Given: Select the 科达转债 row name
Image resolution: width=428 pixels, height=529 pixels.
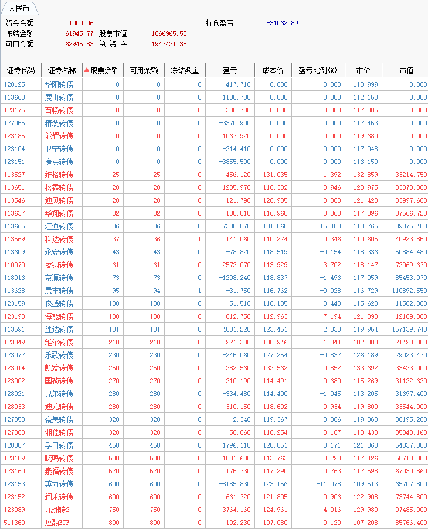Looking at the screenshot, I should click(x=59, y=239).
